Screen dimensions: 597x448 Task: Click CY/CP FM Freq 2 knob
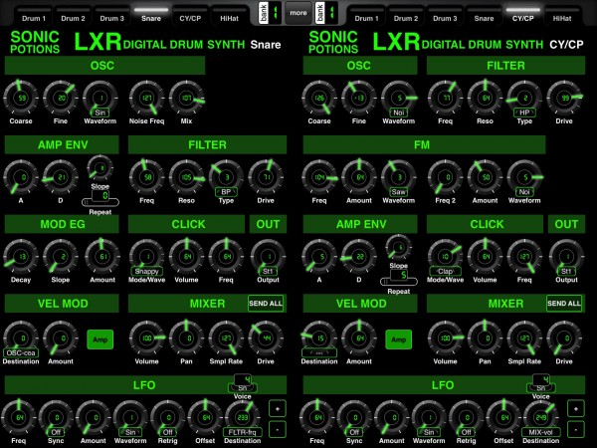point(446,177)
